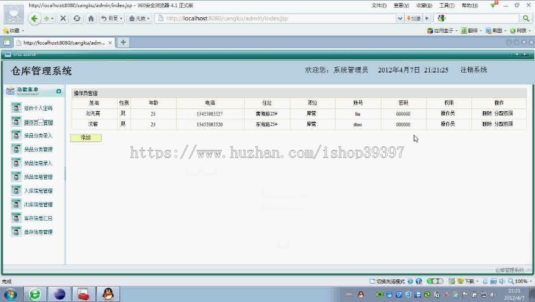
Task: Click the 注销系统 logout link
Action: (x=474, y=70)
